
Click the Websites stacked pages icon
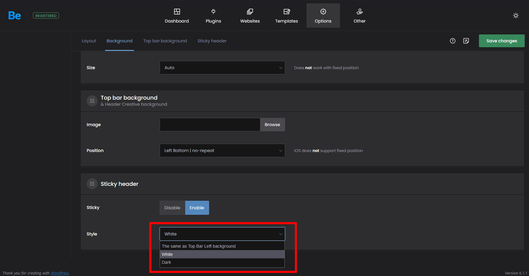click(250, 12)
